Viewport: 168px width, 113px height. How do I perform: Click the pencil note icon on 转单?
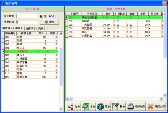tap(115, 107)
